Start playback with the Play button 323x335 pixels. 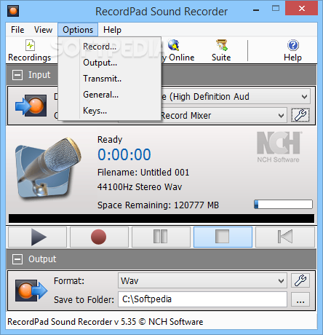38,237
